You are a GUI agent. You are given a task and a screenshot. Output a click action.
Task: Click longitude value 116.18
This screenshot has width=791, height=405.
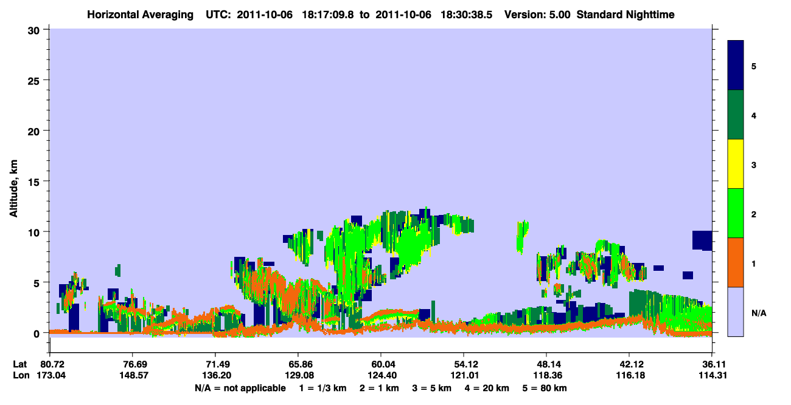pos(629,376)
